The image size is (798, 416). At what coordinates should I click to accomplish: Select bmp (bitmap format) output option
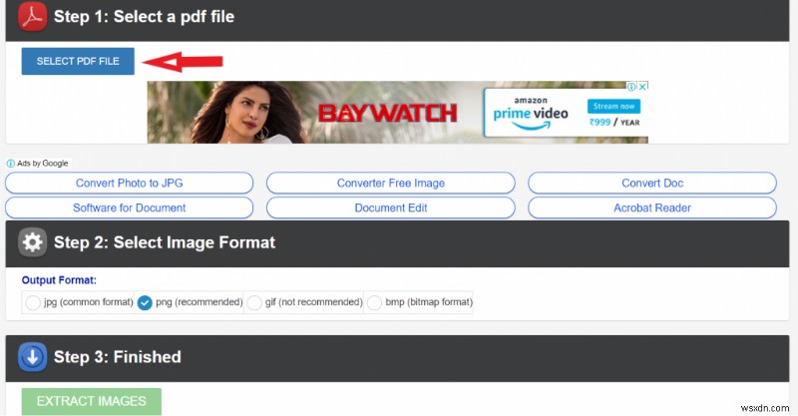(374, 302)
